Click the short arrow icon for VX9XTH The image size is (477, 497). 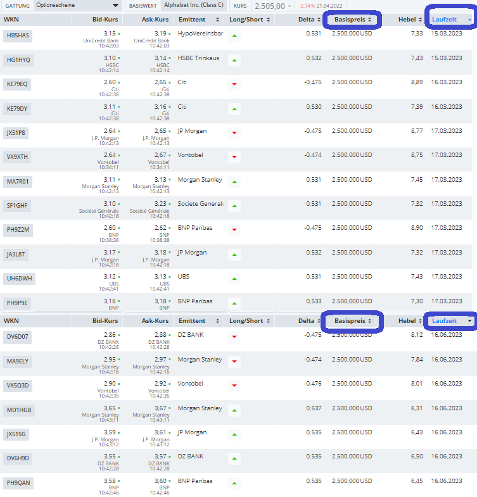(x=234, y=157)
